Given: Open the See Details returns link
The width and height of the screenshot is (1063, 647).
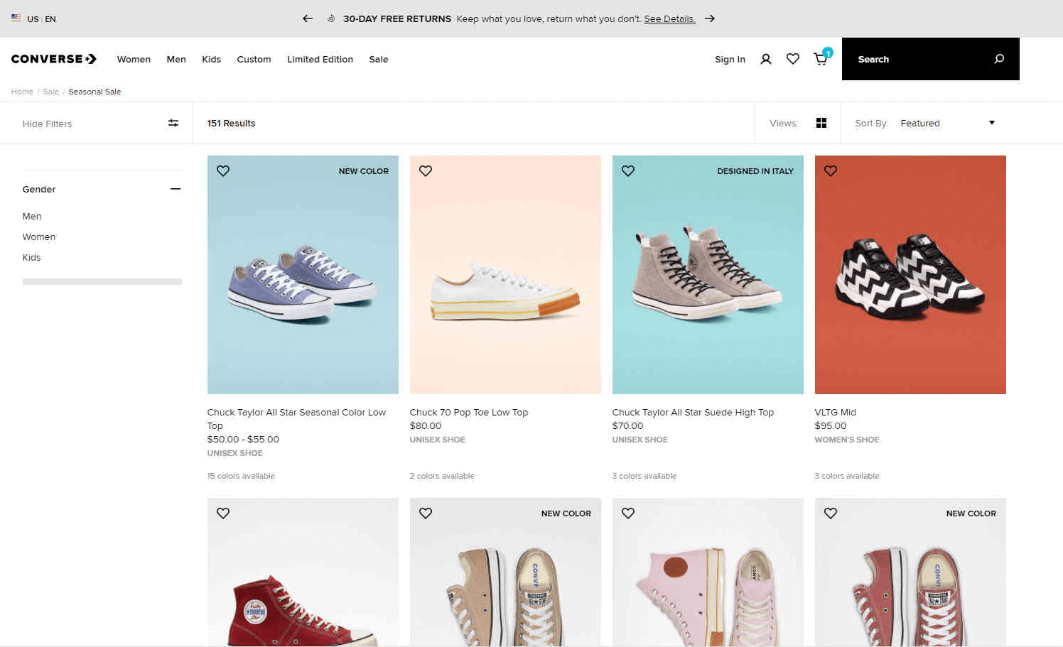Looking at the screenshot, I should pyautogui.click(x=669, y=19).
